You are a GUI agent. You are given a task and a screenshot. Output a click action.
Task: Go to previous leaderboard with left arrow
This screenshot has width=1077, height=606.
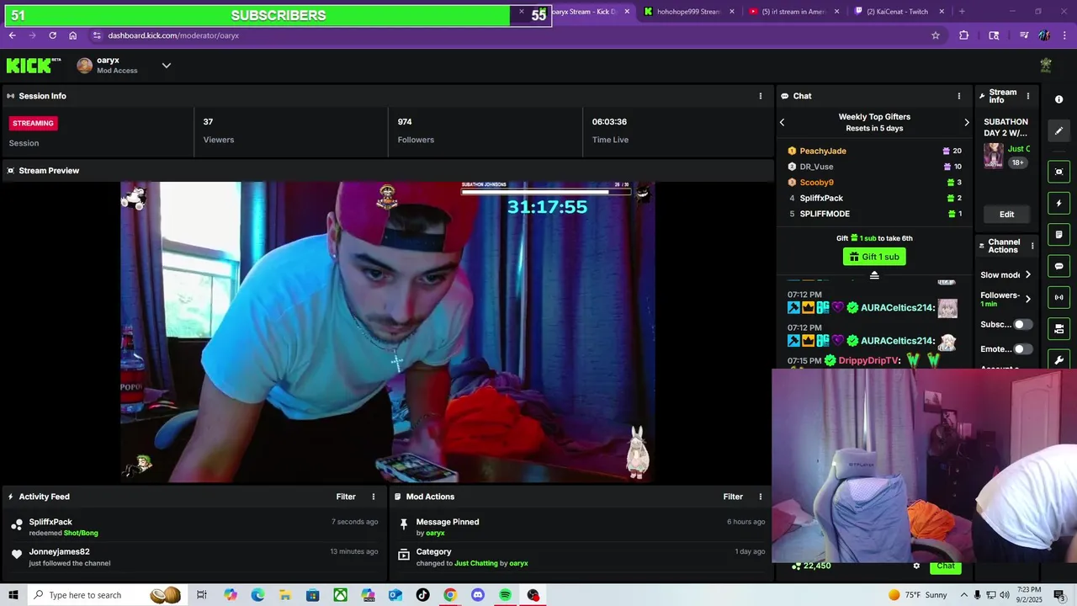782,123
